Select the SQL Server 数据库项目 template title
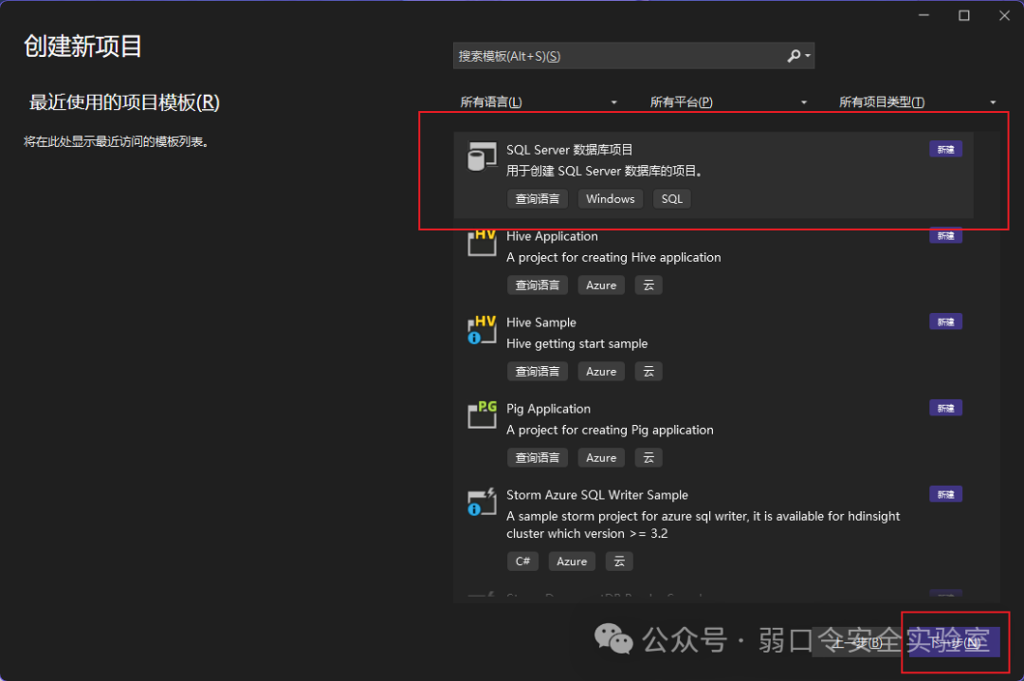Image resolution: width=1024 pixels, height=681 pixels. [570, 150]
